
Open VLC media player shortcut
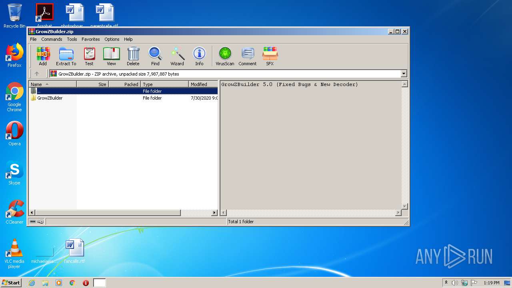[x=14, y=254]
